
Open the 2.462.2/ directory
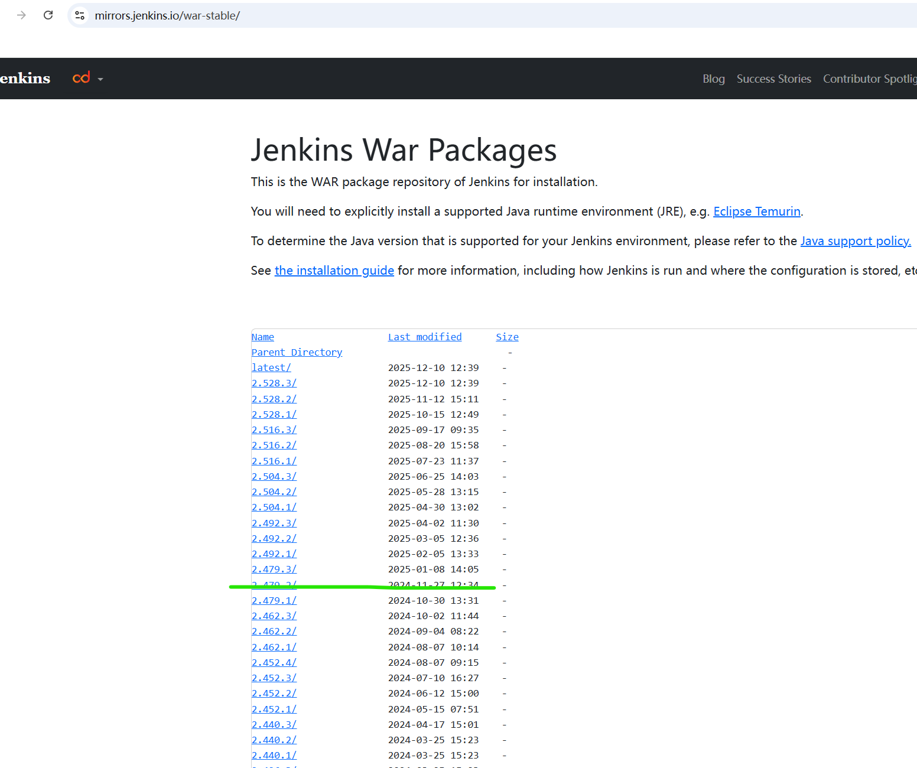click(274, 631)
